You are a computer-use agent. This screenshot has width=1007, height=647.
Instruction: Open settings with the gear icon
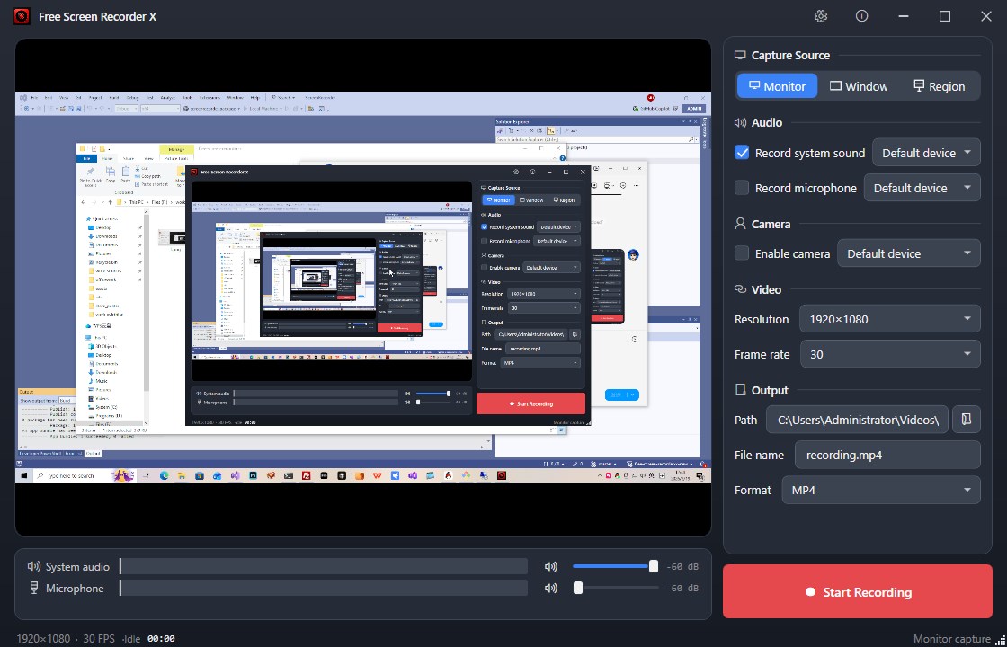[820, 16]
